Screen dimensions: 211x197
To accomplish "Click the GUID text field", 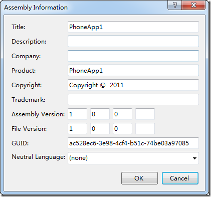I will (x=133, y=143).
